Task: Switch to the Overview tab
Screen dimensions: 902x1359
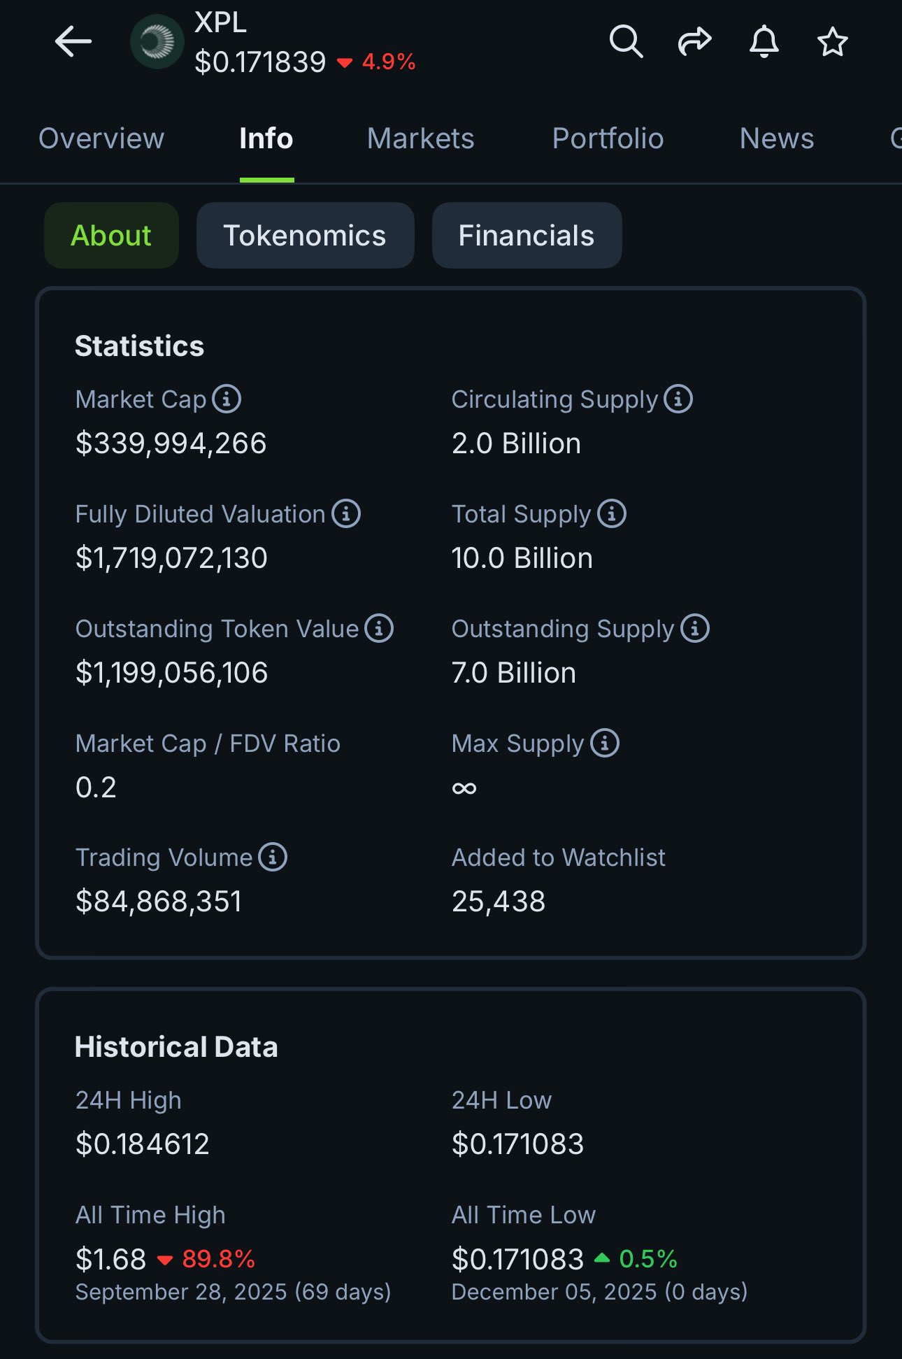Action: point(101,138)
